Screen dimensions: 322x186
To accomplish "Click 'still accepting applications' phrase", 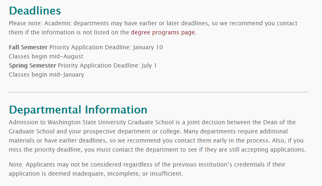I will [265, 149].
